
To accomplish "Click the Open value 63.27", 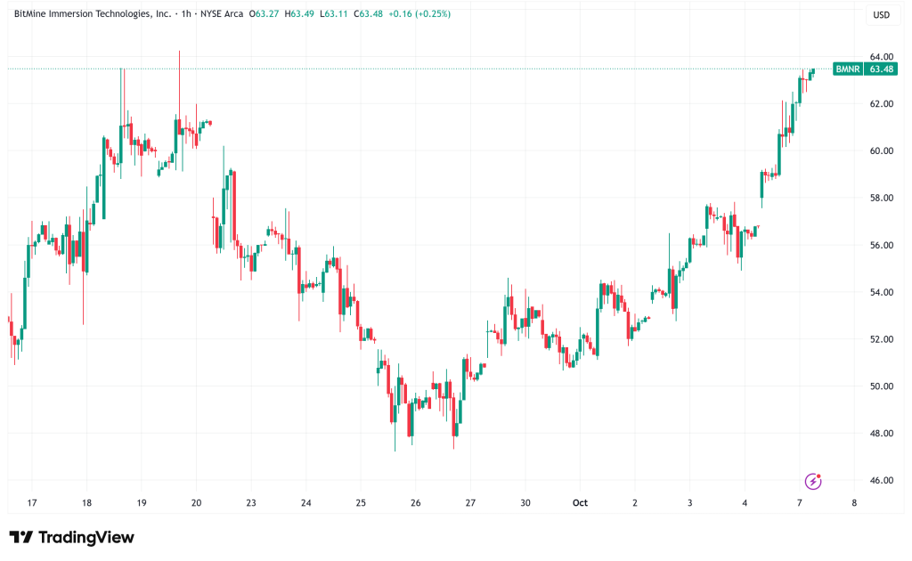I will coord(266,14).
